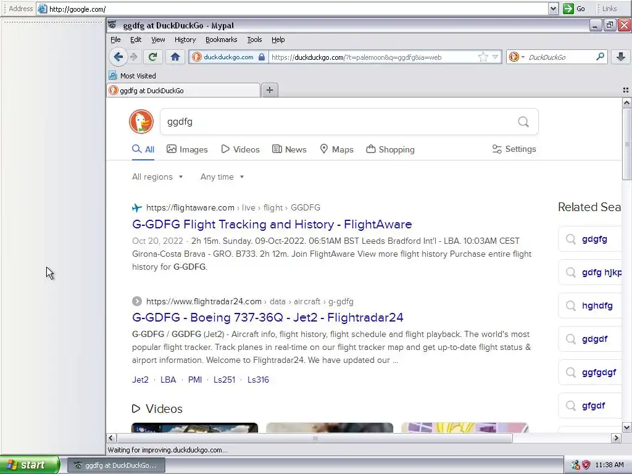The width and height of the screenshot is (632, 474).
Task: Click the Mypal back arrow button
Action: [x=118, y=57]
